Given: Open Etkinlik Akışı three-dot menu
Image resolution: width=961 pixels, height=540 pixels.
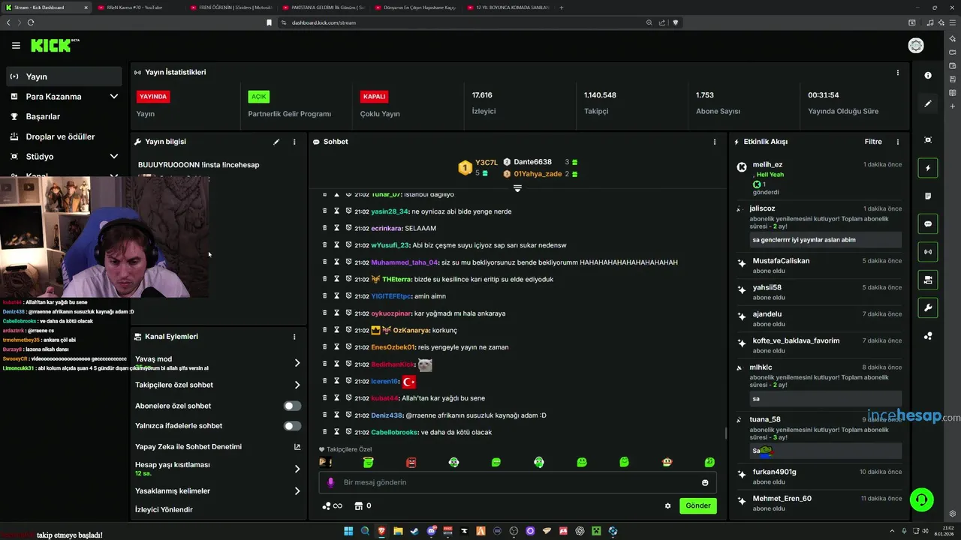Looking at the screenshot, I should [x=897, y=142].
